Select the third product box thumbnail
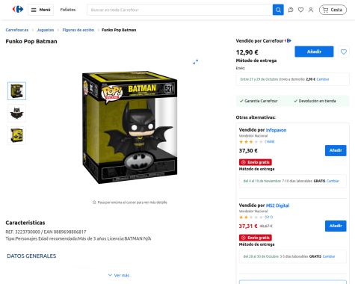The image size is (355, 284). [16, 135]
